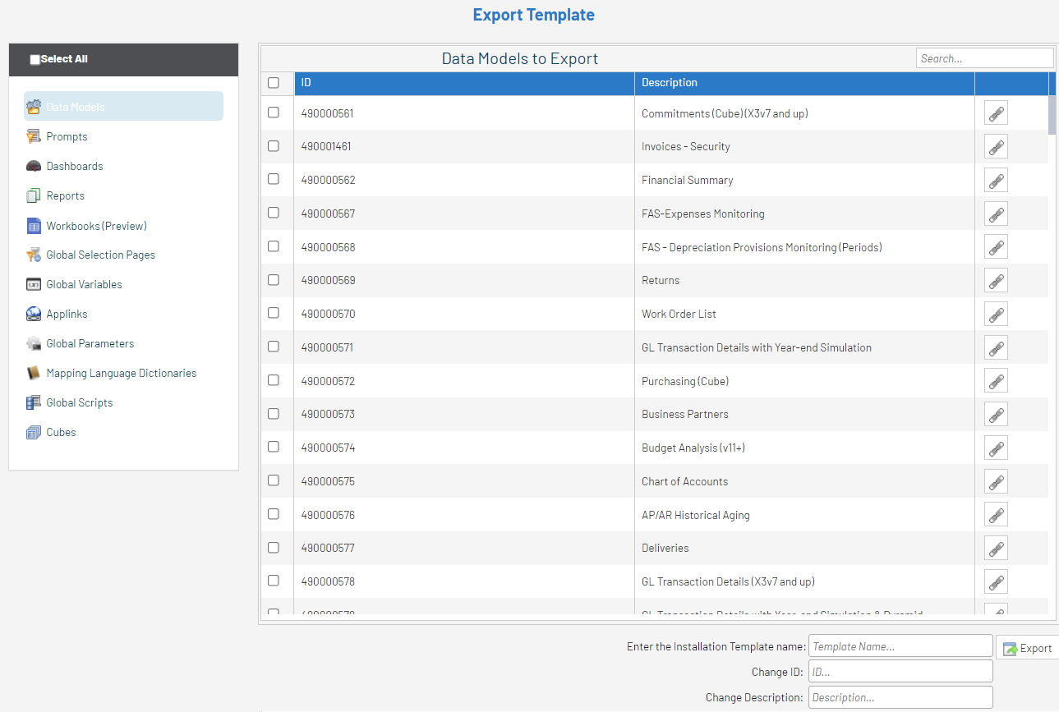Click the Cubes icon in sidebar

pos(34,433)
